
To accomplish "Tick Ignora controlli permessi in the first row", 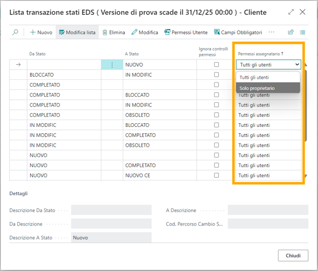I will [217, 65].
